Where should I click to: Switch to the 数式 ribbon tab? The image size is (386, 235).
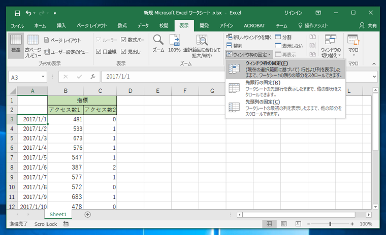point(122,25)
